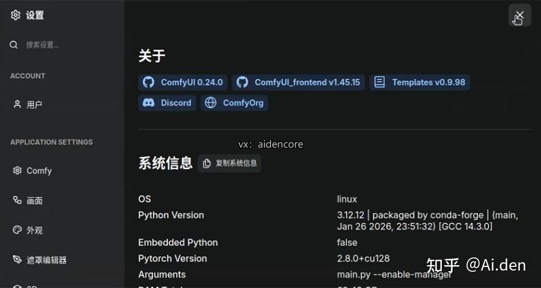Open the 用户 user settings section
This screenshot has height=288, width=541.
62,104
